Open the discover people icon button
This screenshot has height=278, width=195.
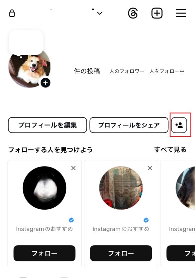179,125
